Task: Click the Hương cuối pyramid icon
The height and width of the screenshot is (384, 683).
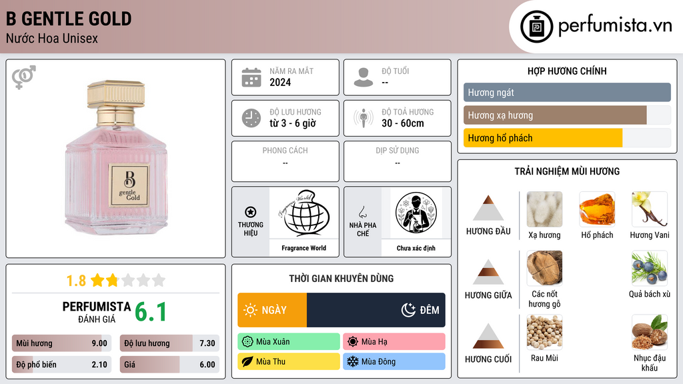Action: pyautogui.click(x=488, y=336)
